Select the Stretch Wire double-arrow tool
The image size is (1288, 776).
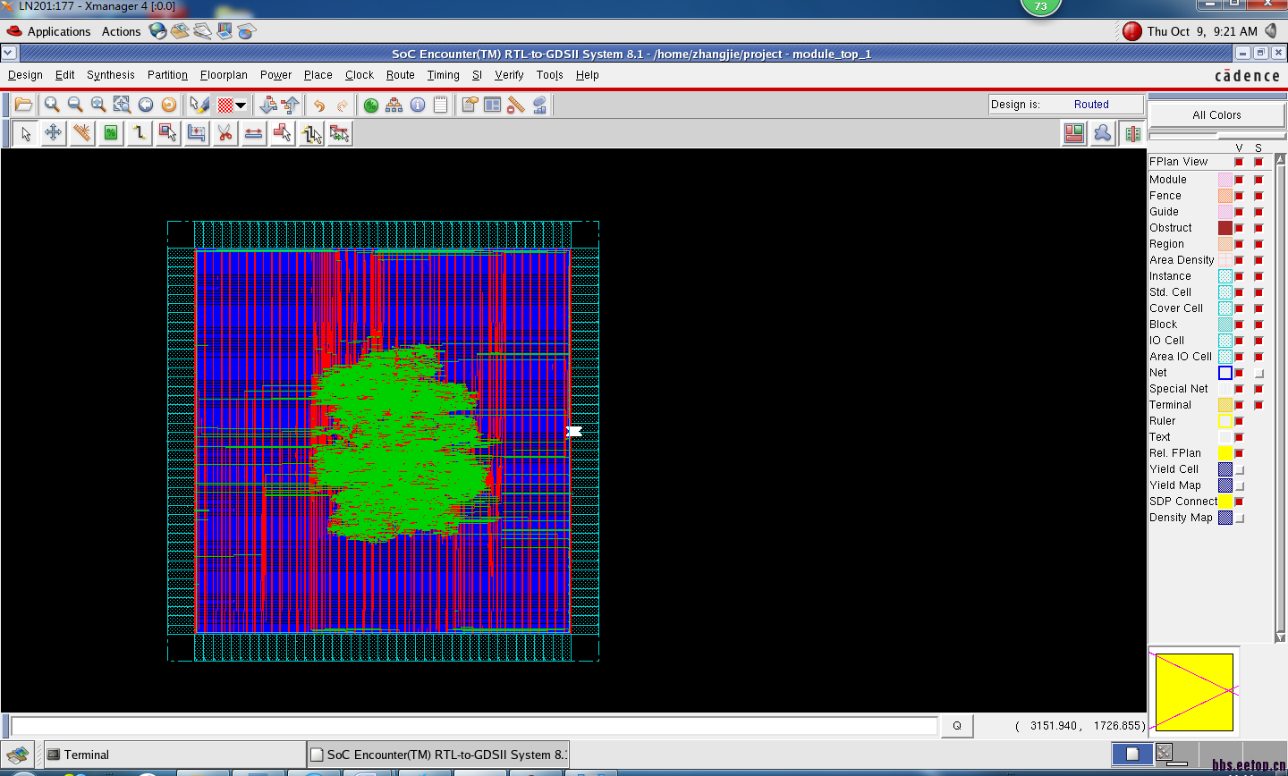[254, 133]
